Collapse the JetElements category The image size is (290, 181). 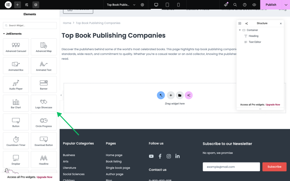point(12,34)
